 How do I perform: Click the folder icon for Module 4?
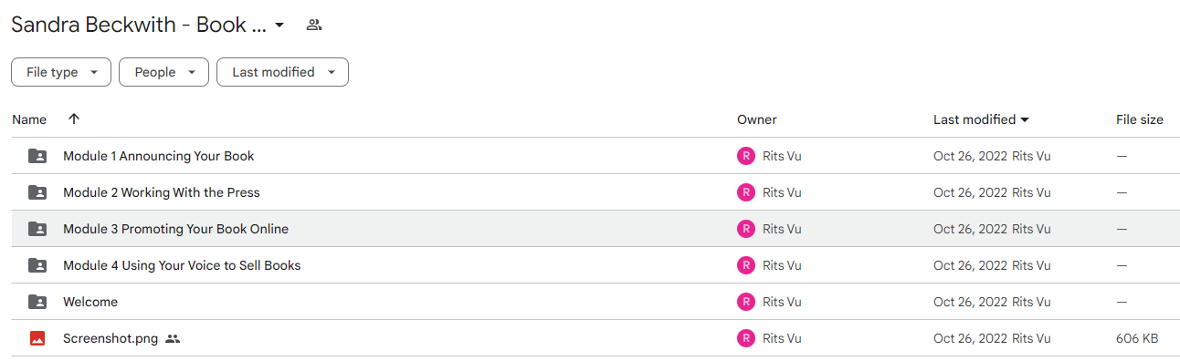37,265
